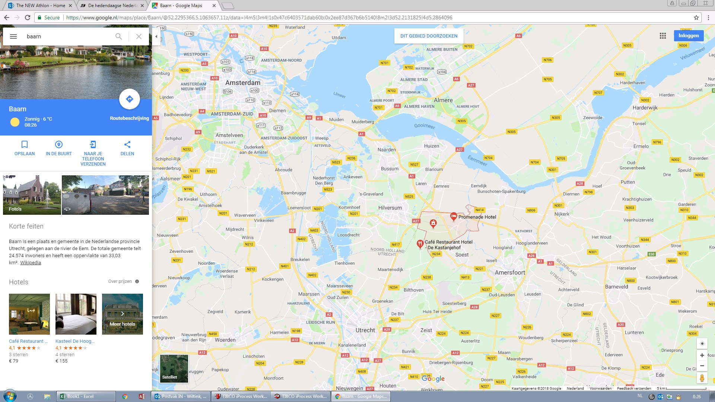Image resolution: width=715 pixels, height=402 pixels.
Task: Click the Utrecht city label on map
Action: click(x=365, y=330)
